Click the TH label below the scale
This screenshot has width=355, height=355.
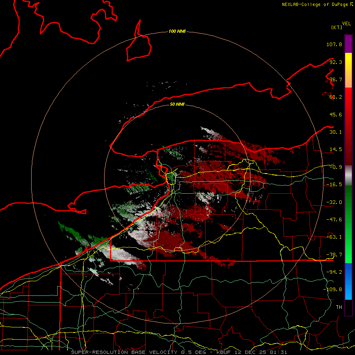(x=339, y=307)
